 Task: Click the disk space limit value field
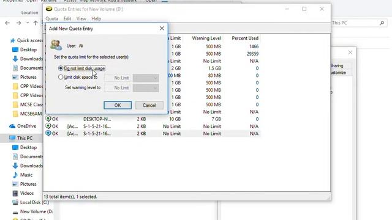tap(117, 78)
